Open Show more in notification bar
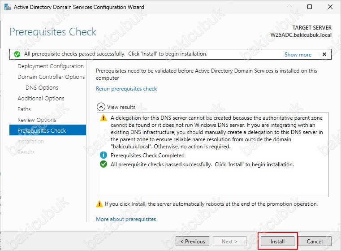The height and width of the screenshot is (251, 341). pos(298,55)
